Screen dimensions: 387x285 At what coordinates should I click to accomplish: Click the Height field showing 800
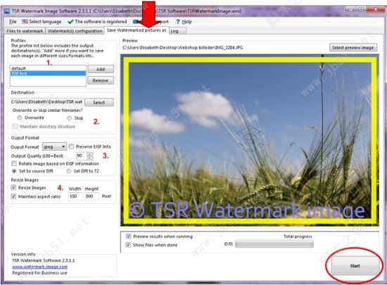(91, 196)
